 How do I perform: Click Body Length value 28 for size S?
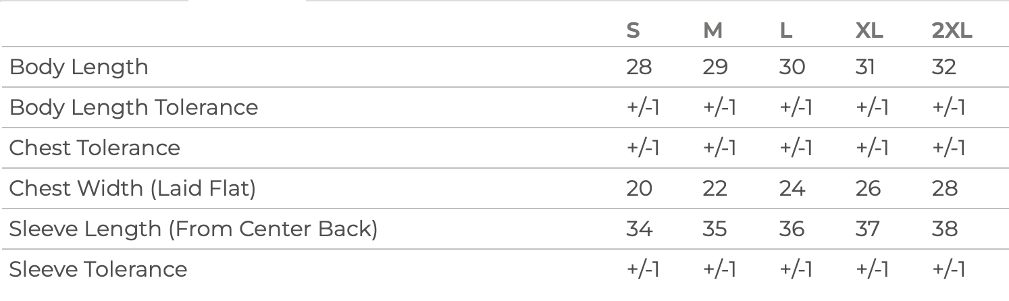tap(639, 67)
